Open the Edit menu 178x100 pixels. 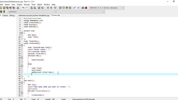point(1,4)
